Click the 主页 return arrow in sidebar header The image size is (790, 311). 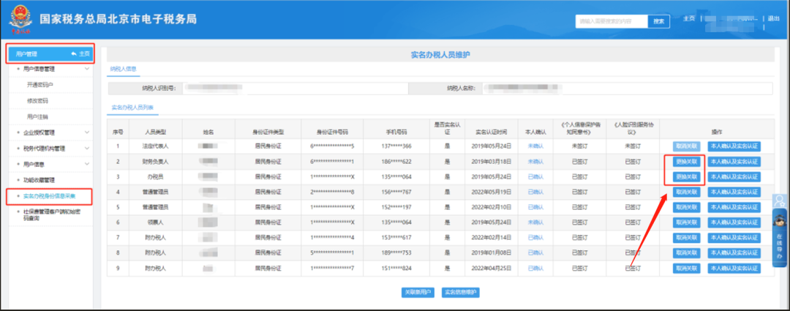[80, 54]
